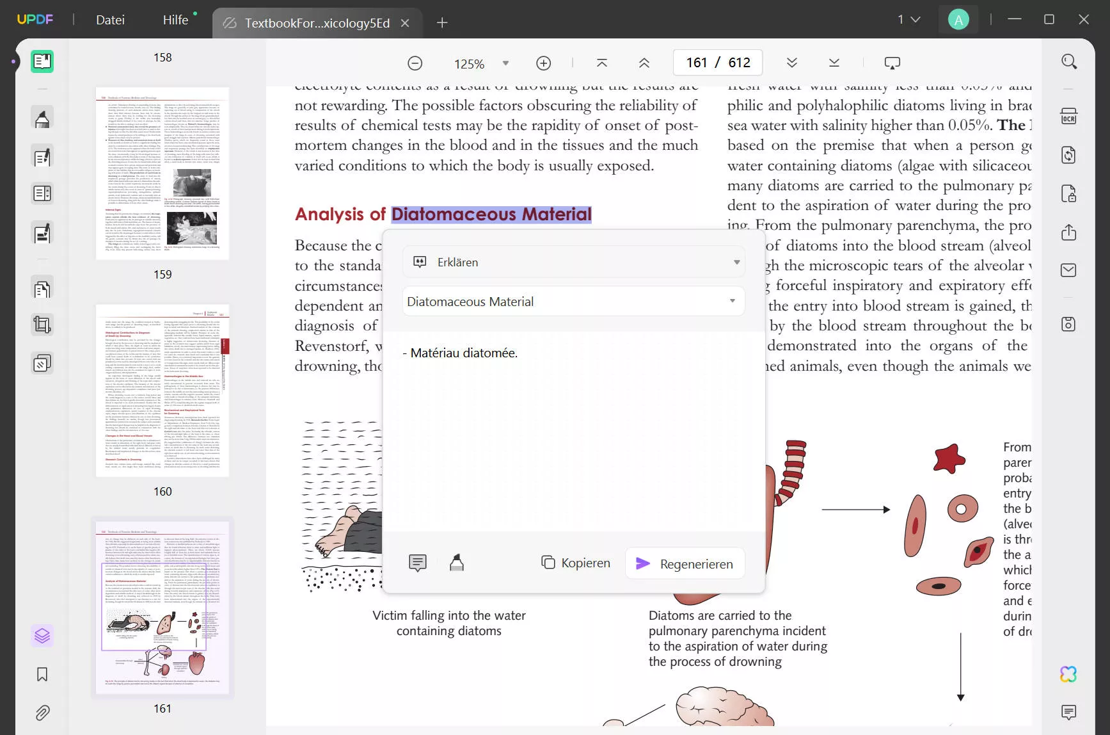Go to previous page
Screen dimensions: 1110x735
644,63
